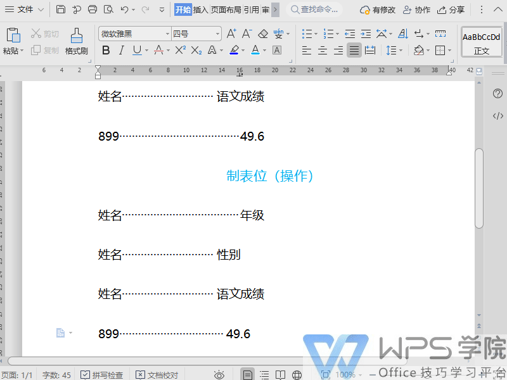Center align text

click(323, 50)
